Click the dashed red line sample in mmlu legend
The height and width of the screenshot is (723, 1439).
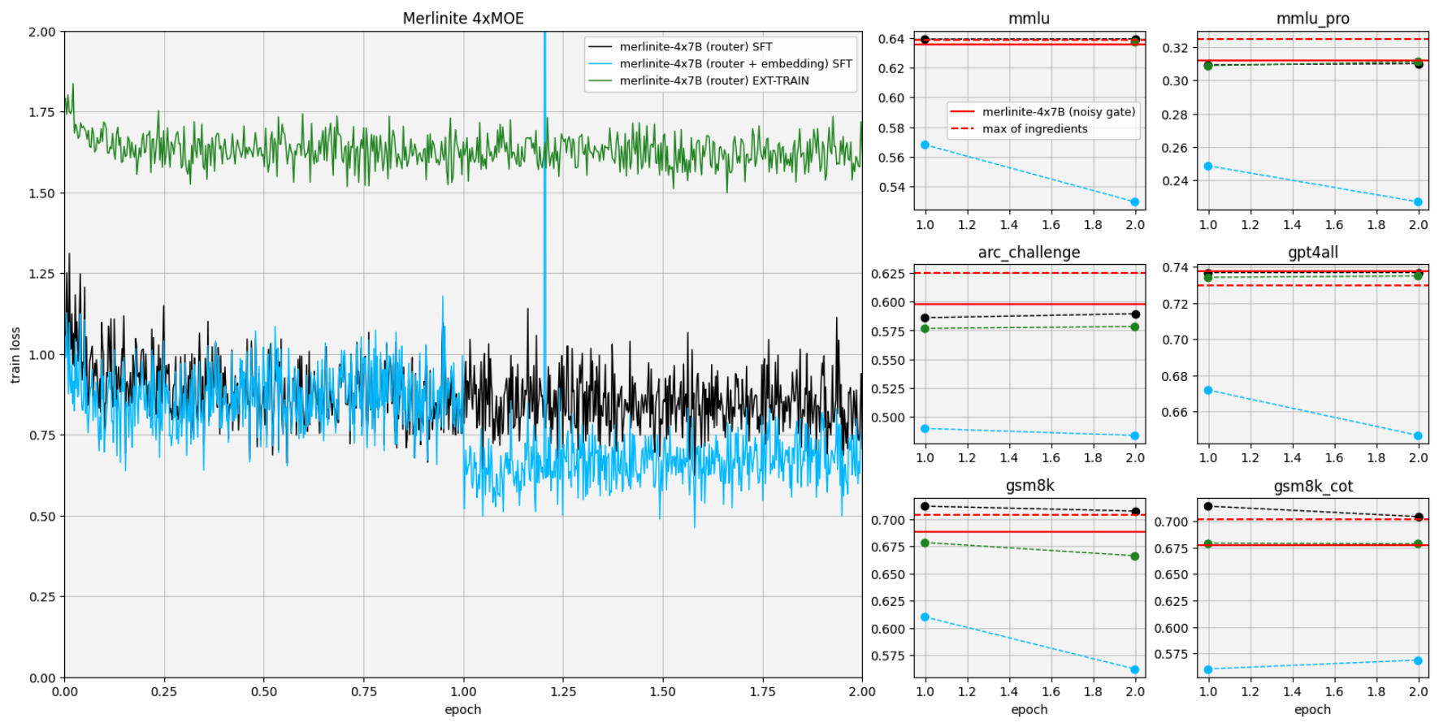click(963, 129)
